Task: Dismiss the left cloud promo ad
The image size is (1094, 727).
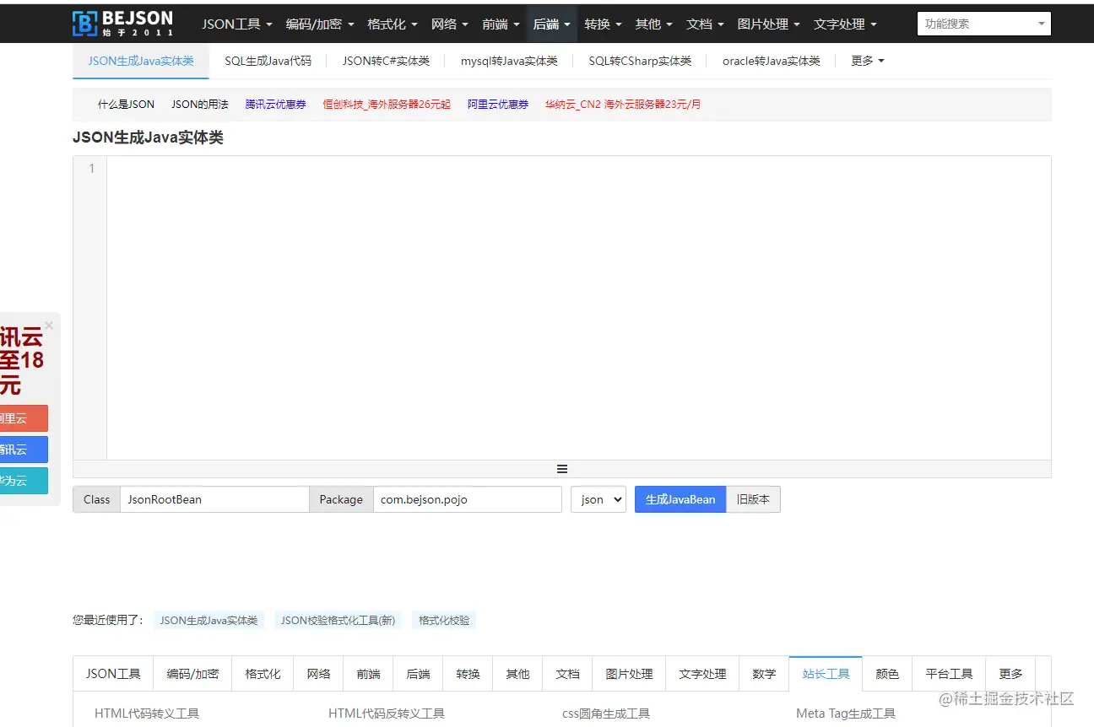Action: click(49, 325)
